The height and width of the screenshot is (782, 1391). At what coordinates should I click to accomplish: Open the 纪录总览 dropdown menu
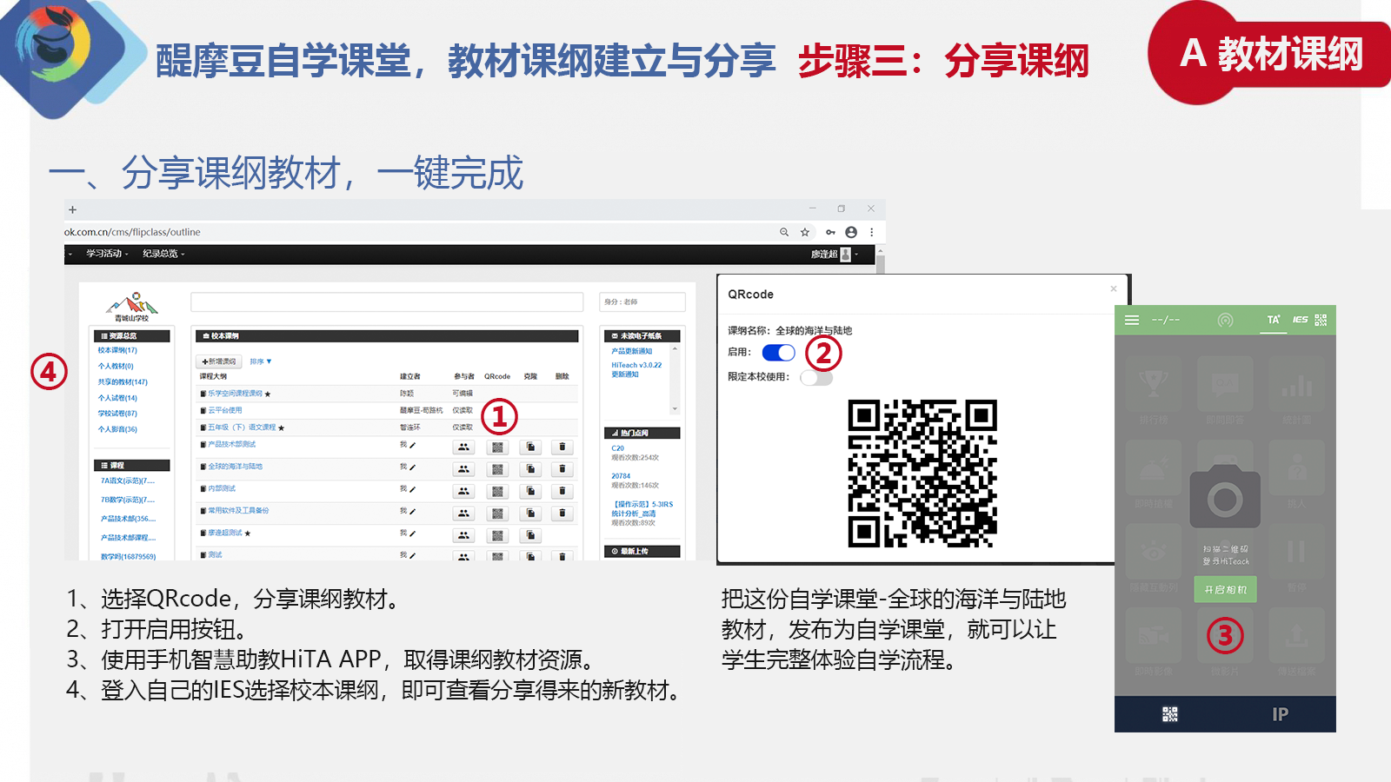point(163,254)
